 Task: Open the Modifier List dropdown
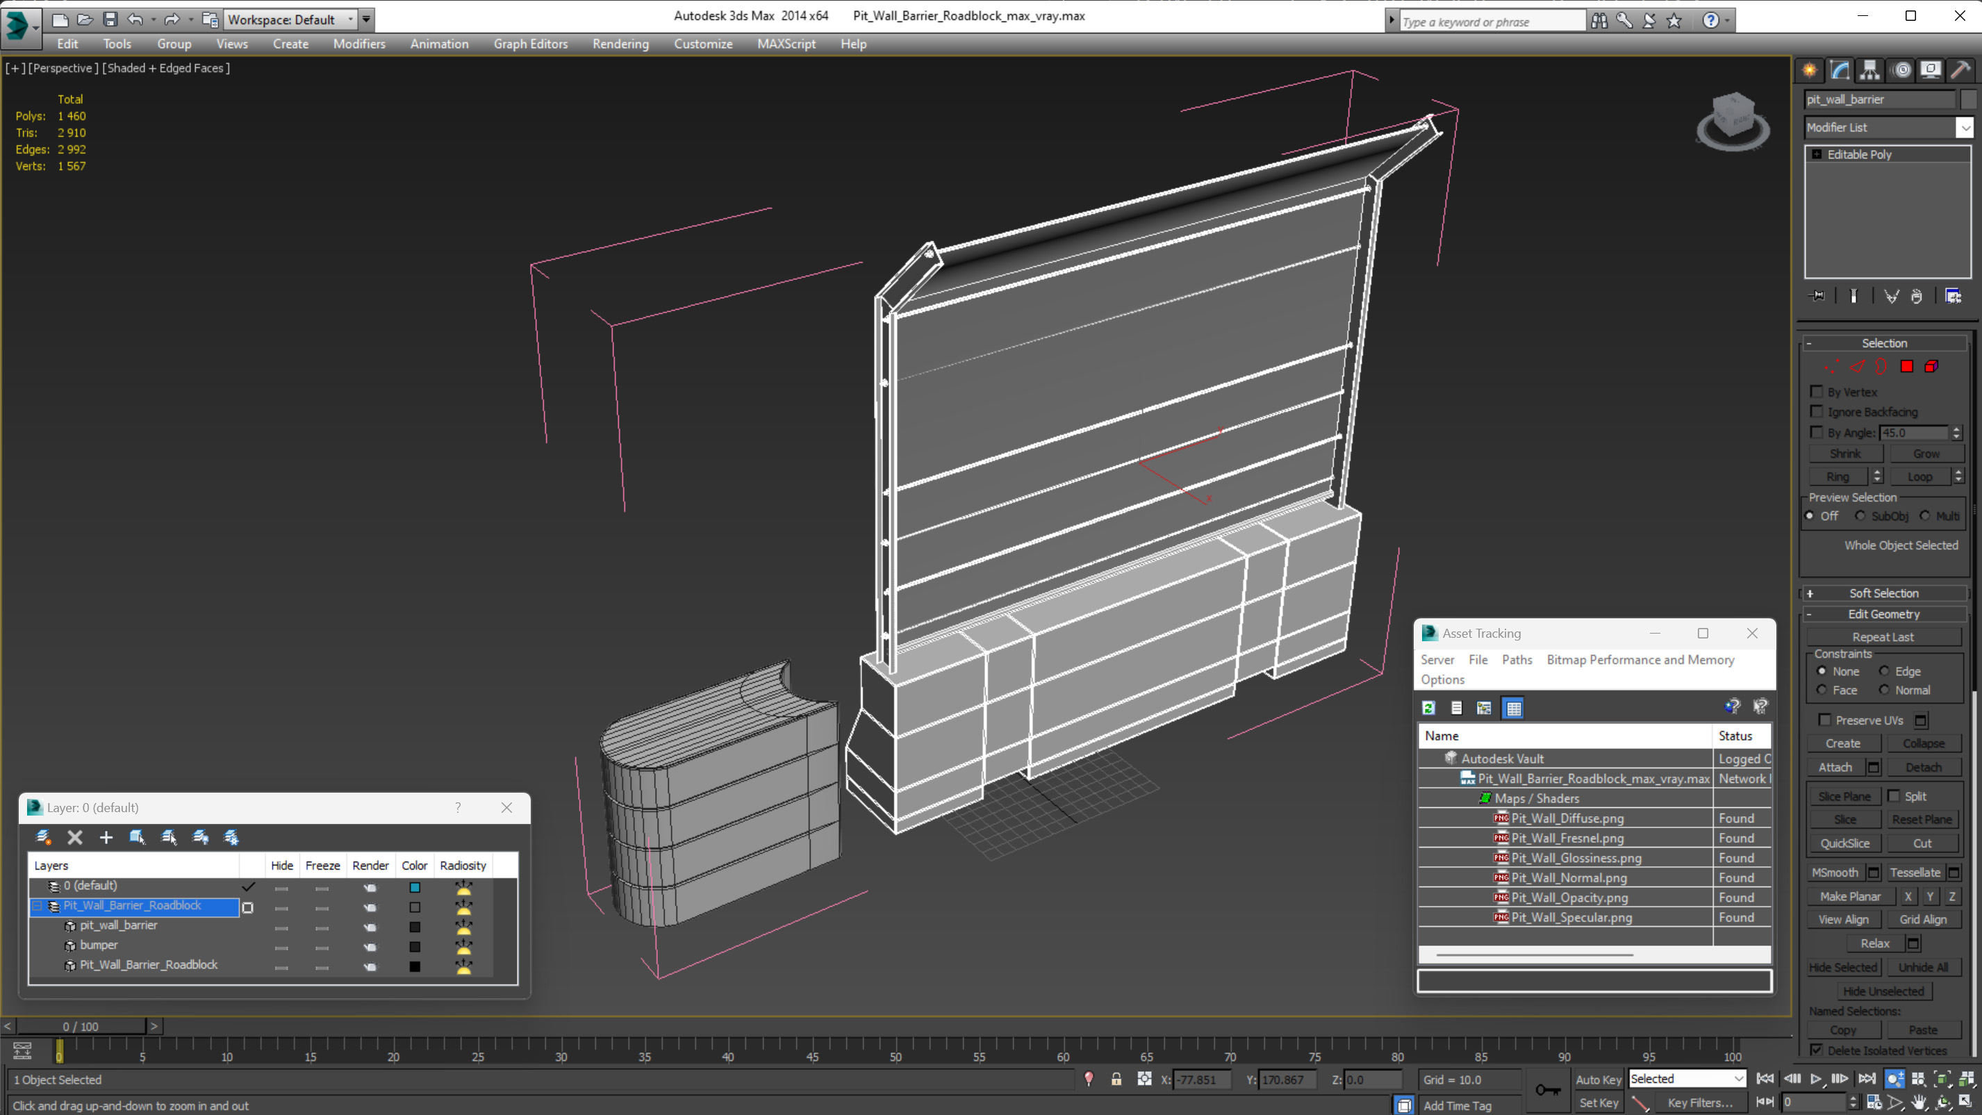pos(1965,128)
